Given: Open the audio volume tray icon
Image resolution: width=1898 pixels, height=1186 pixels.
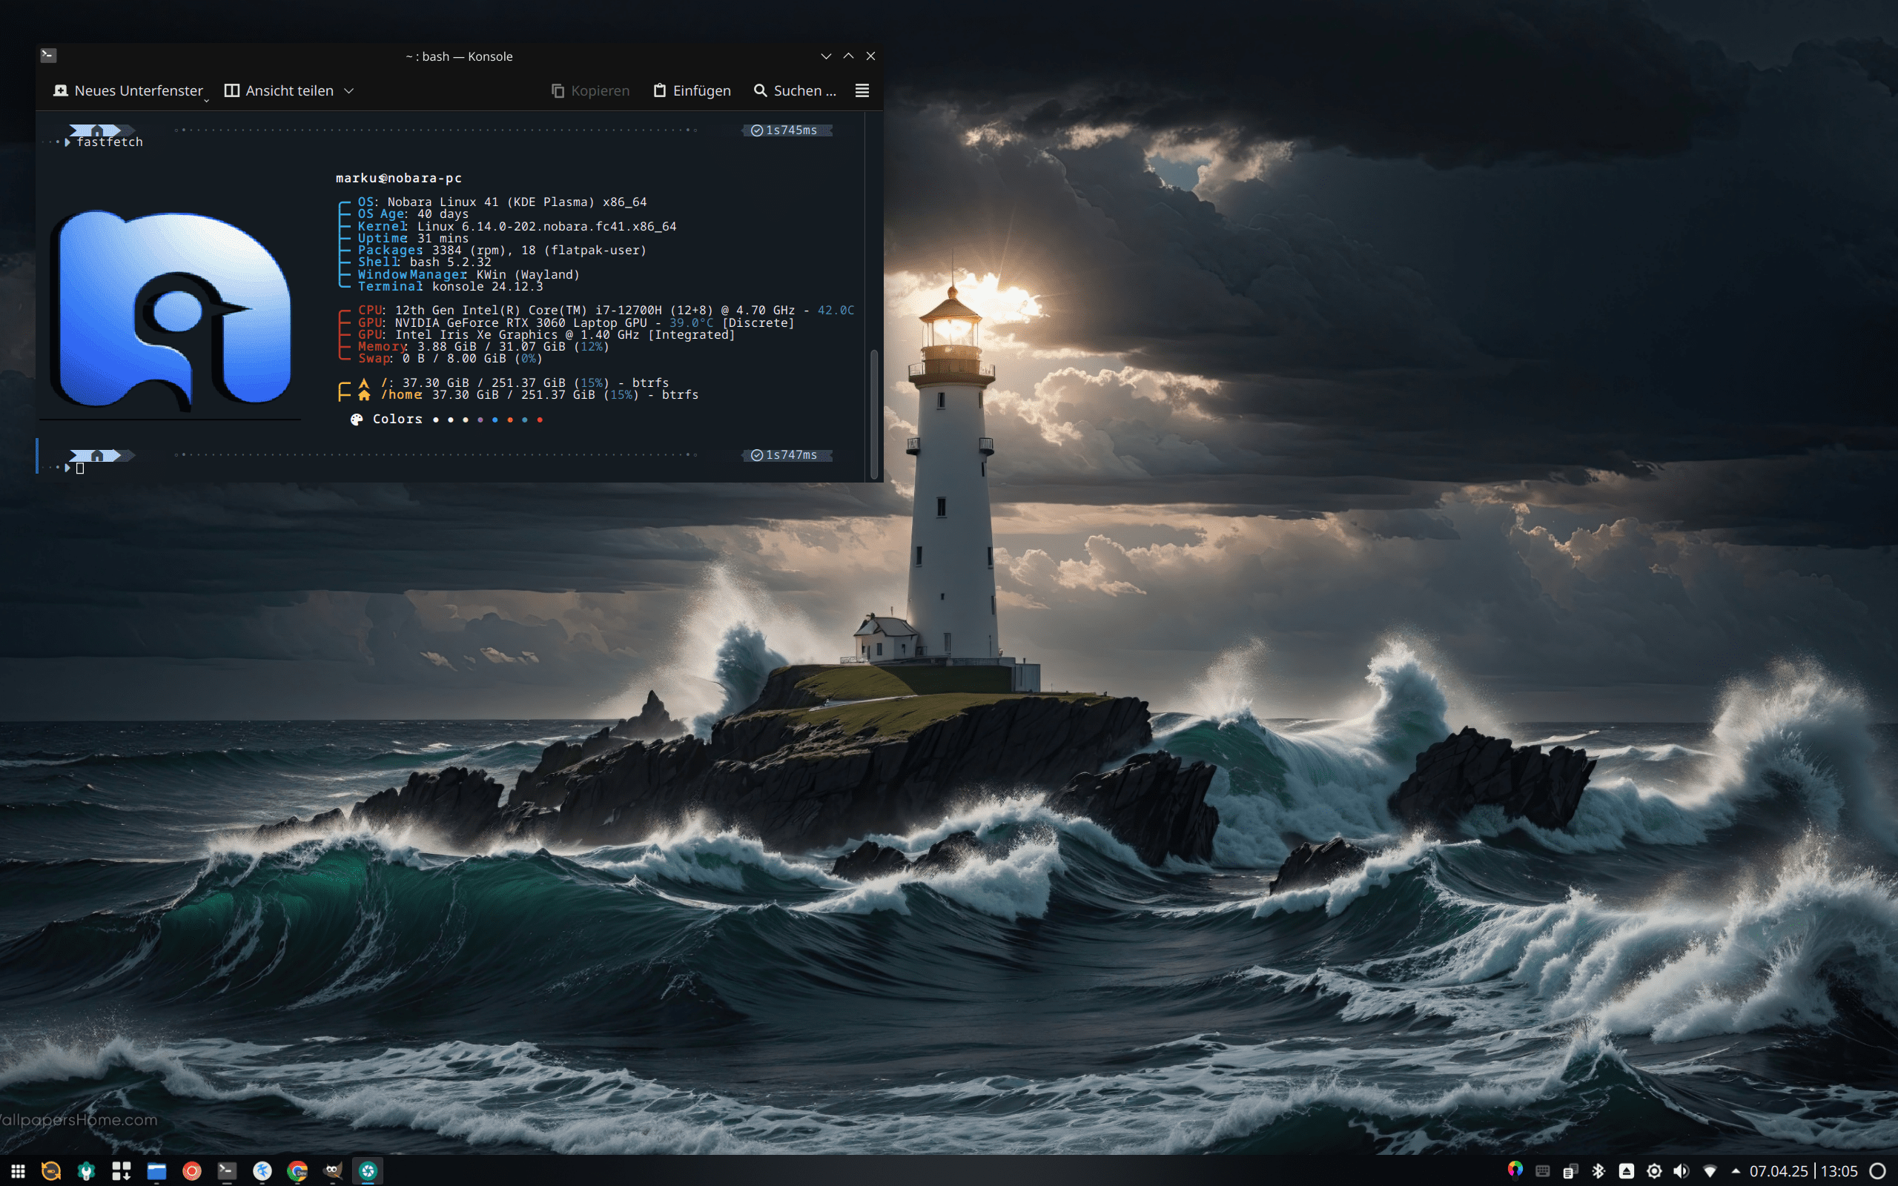Looking at the screenshot, I should pyautogui.click(x=1682, y=1171).
